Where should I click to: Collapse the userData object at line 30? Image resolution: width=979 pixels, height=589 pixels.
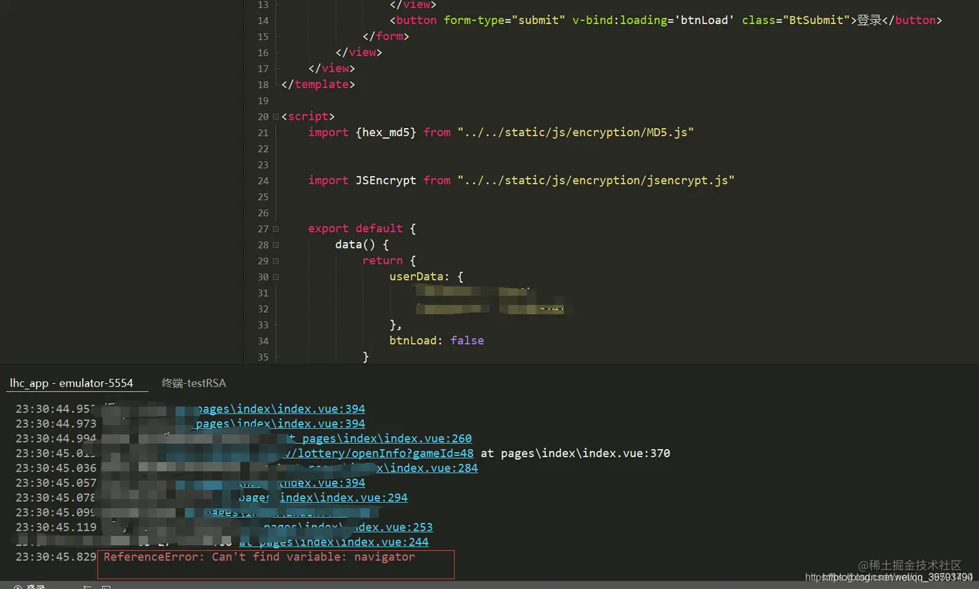[276, 277]
